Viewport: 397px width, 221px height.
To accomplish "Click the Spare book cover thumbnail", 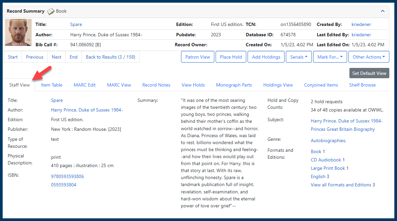I will pyautogui.click(x=18, y=32).
